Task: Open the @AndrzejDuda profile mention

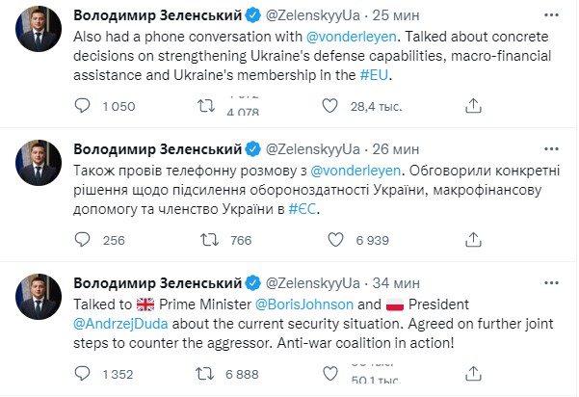Action: 118,320
